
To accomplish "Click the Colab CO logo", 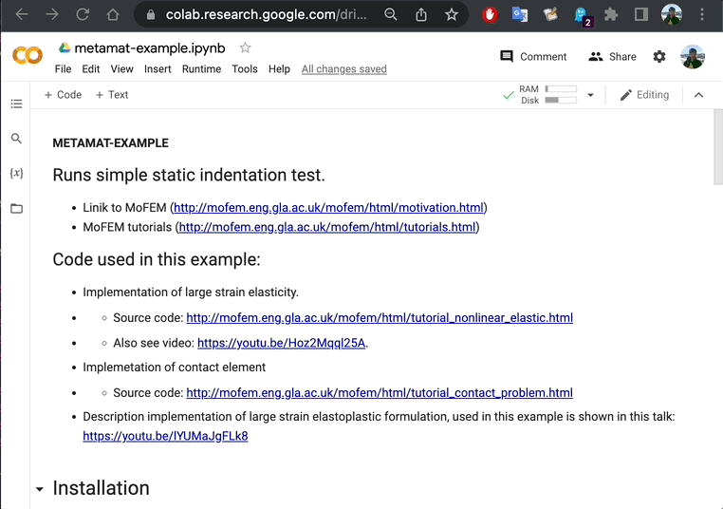I will (x=28, y=56).
